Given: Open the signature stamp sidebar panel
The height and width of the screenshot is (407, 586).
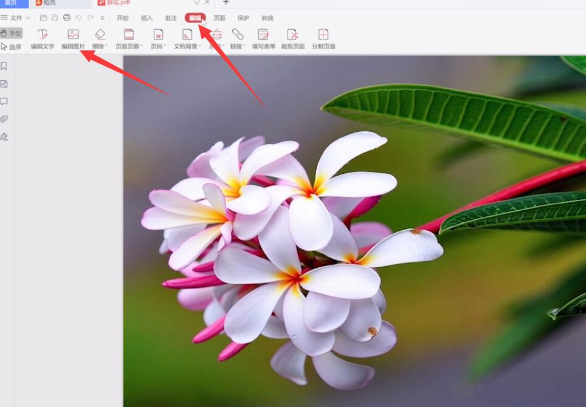Looking at the screenshot, I should [4, 137].
